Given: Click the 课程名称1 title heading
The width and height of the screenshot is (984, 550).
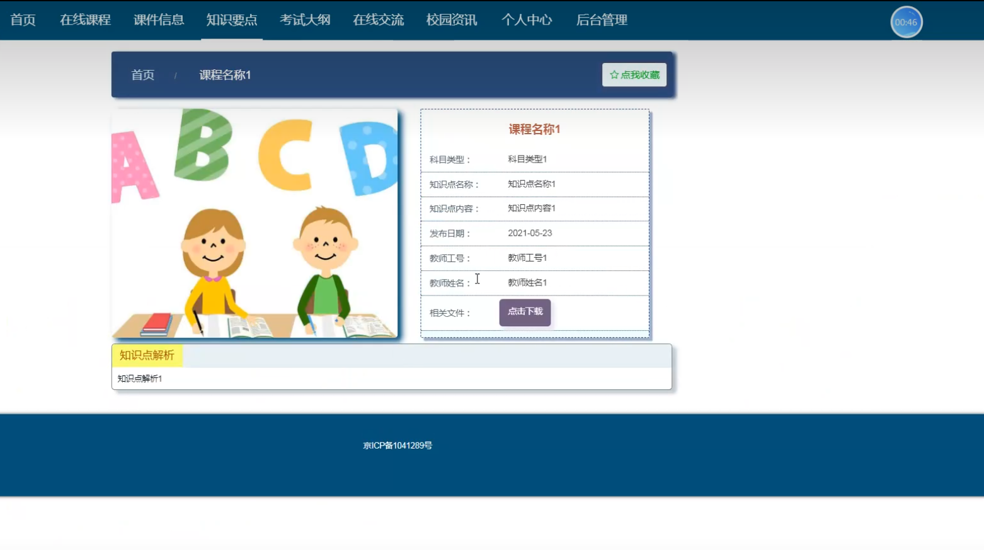Looking at the screenshot, I should (535, 129).
